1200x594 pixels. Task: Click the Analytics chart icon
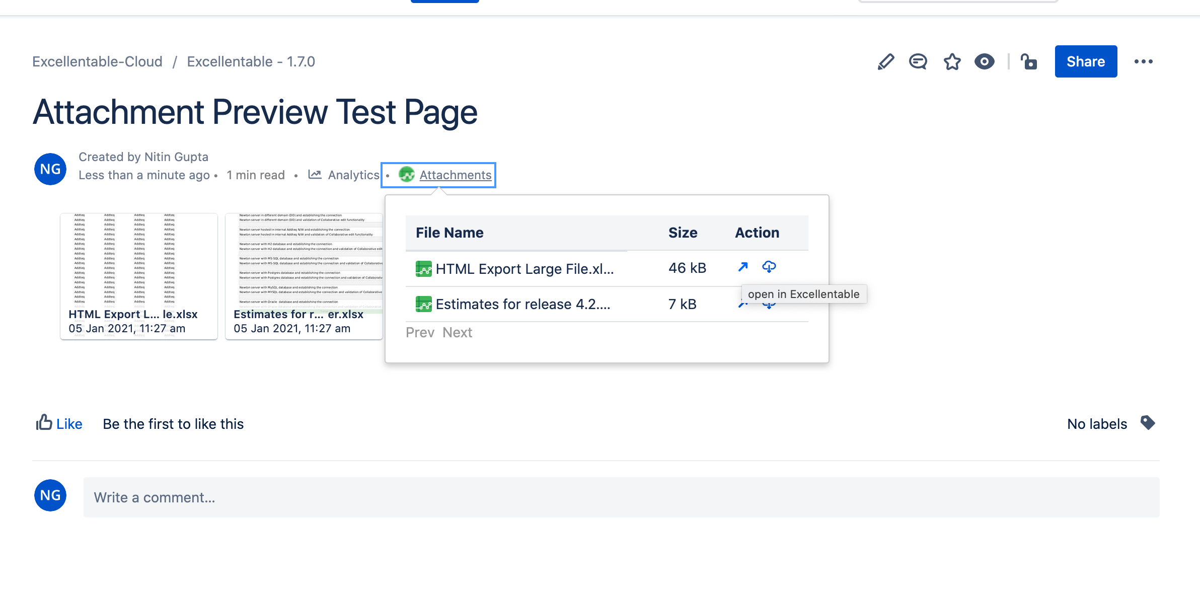click(x=315, y=175)
